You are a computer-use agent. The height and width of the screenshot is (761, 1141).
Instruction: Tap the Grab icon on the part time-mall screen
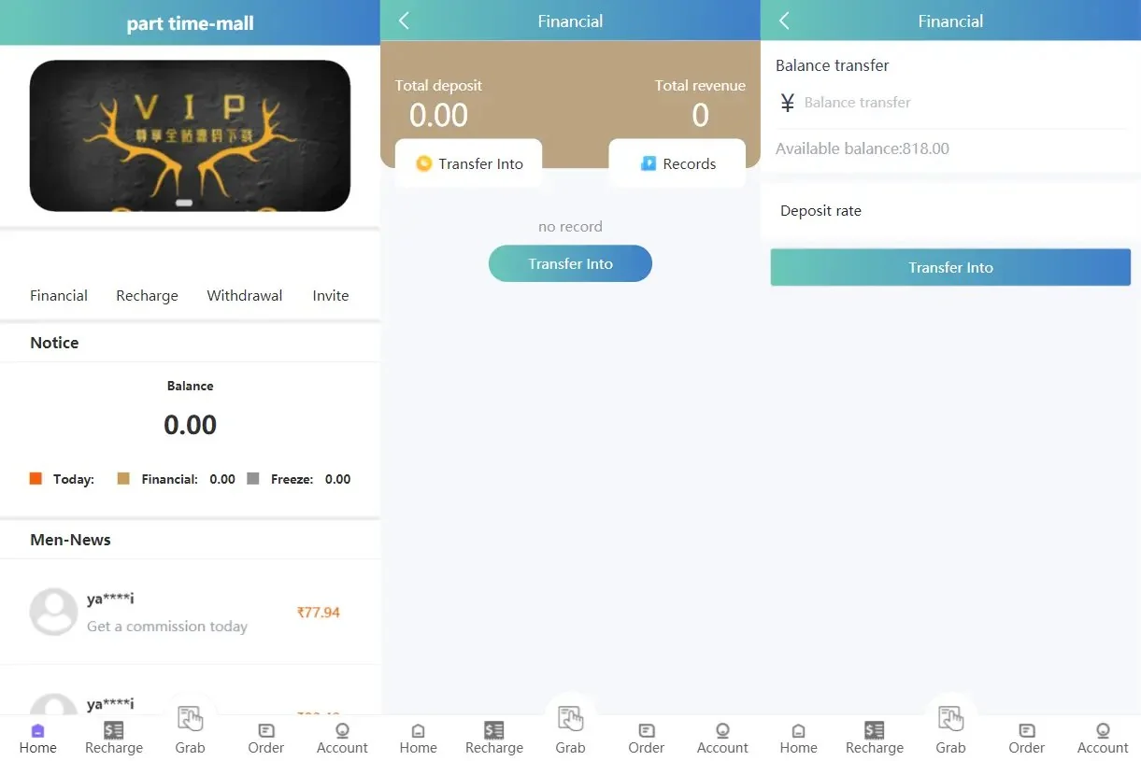(x=190, y=719)
